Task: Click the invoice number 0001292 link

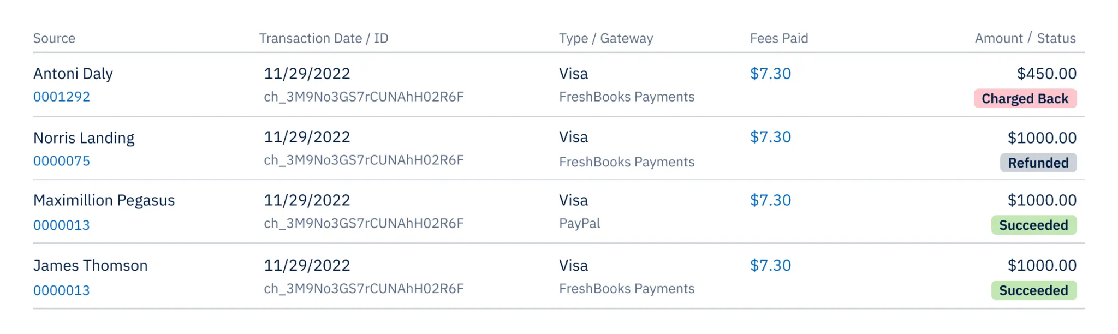Action: 61,97
